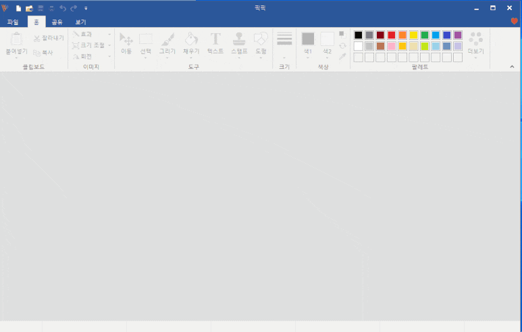Pick the 색2 background color box

pos(328,39)
